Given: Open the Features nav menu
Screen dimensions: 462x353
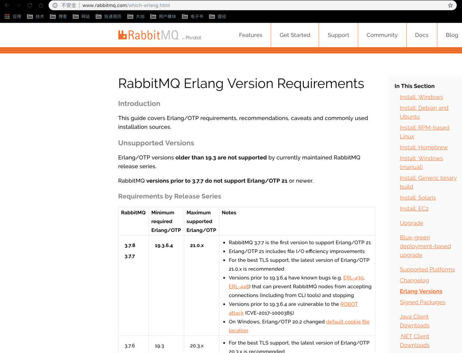Looking at the screenshot, I should (250, 35).
